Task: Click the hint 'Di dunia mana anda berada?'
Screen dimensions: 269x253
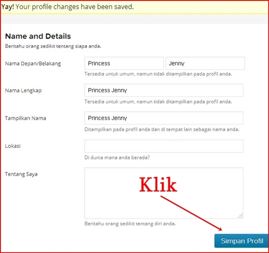Action: pyautogui.click(x=117, y=158)
